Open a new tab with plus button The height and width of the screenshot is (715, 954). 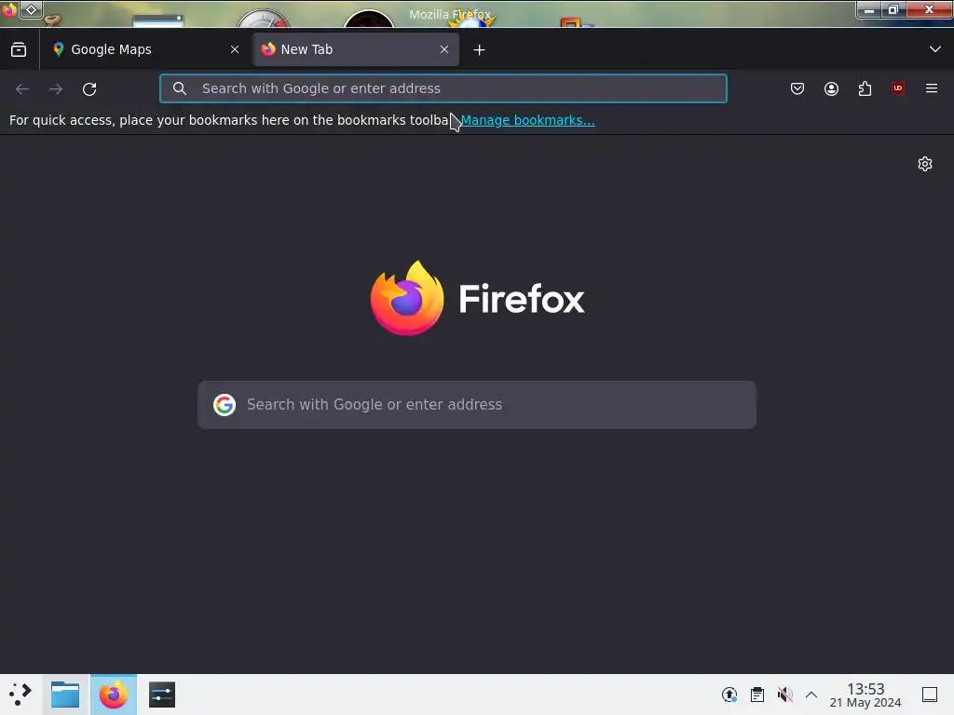[480, 50]
